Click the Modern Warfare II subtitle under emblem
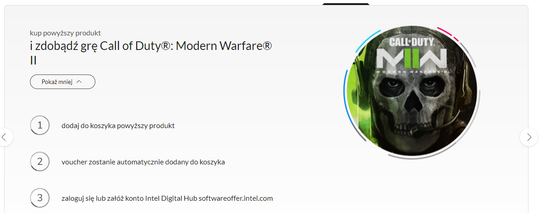Screen dimensions: 543x213 point(411,72)
